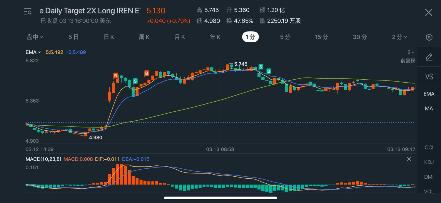Expand the 盘中 session dropdown
Viewport: 441px width, 203px height.
35,37
